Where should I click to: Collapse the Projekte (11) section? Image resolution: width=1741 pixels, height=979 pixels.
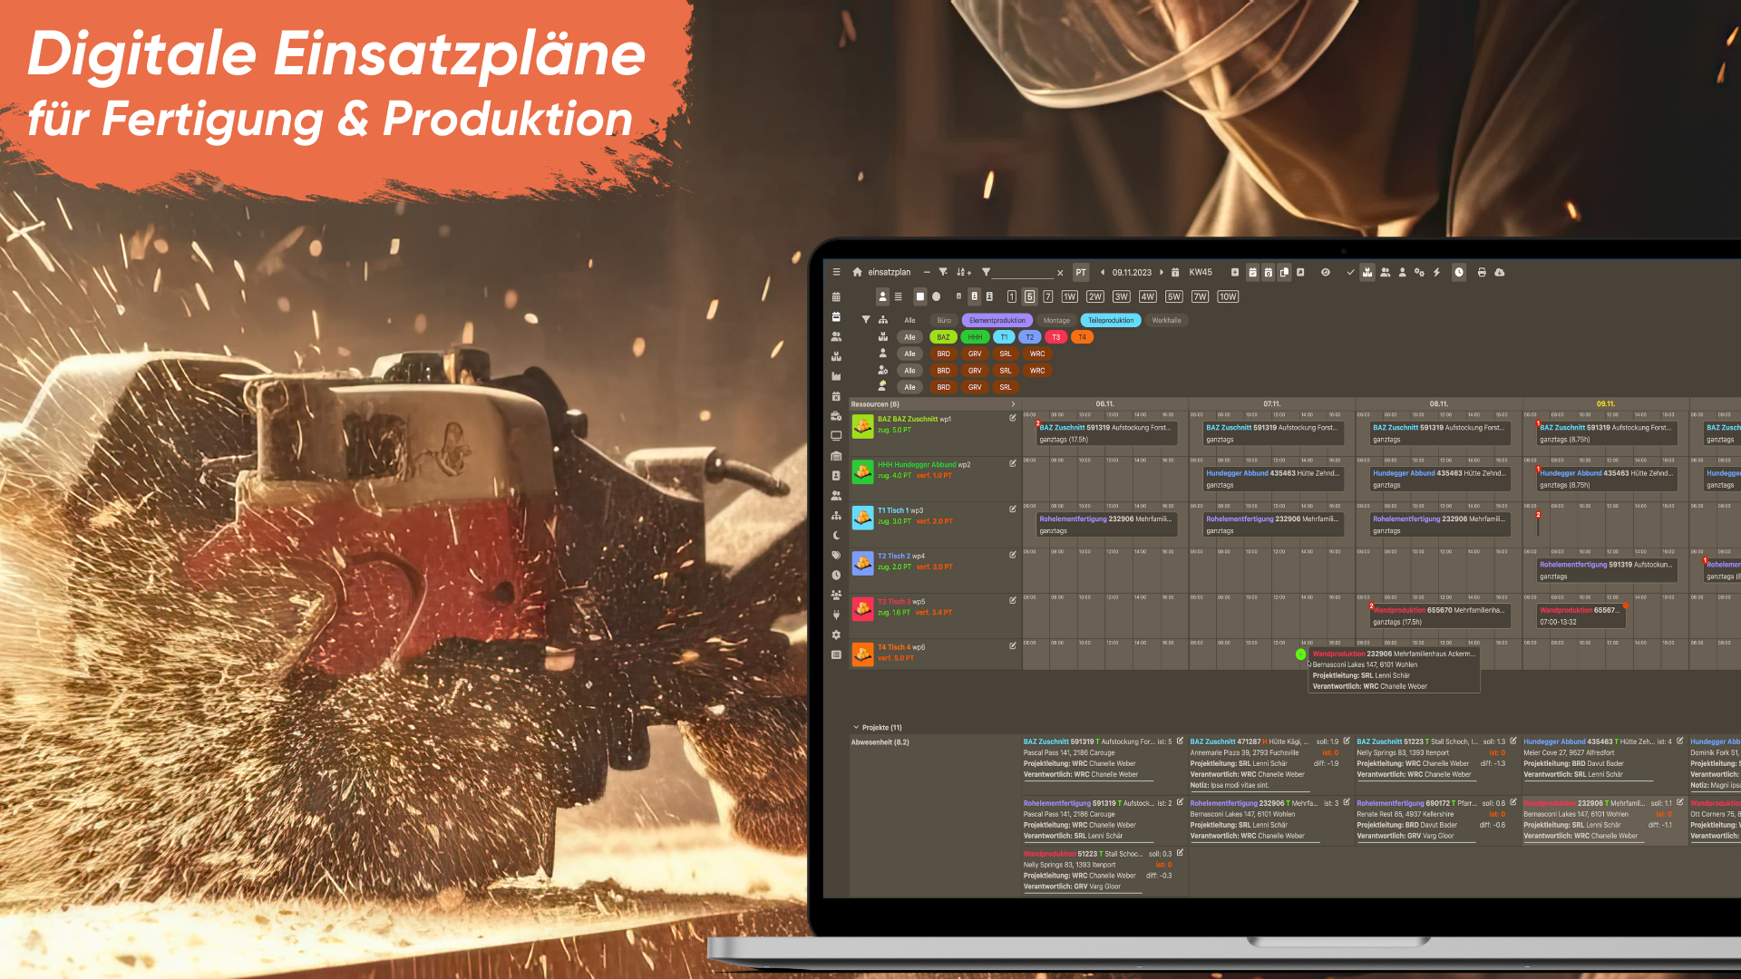[856, 727]
